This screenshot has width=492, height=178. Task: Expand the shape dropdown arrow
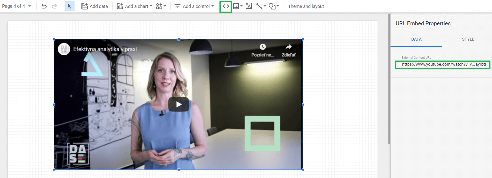click(278, 6)
